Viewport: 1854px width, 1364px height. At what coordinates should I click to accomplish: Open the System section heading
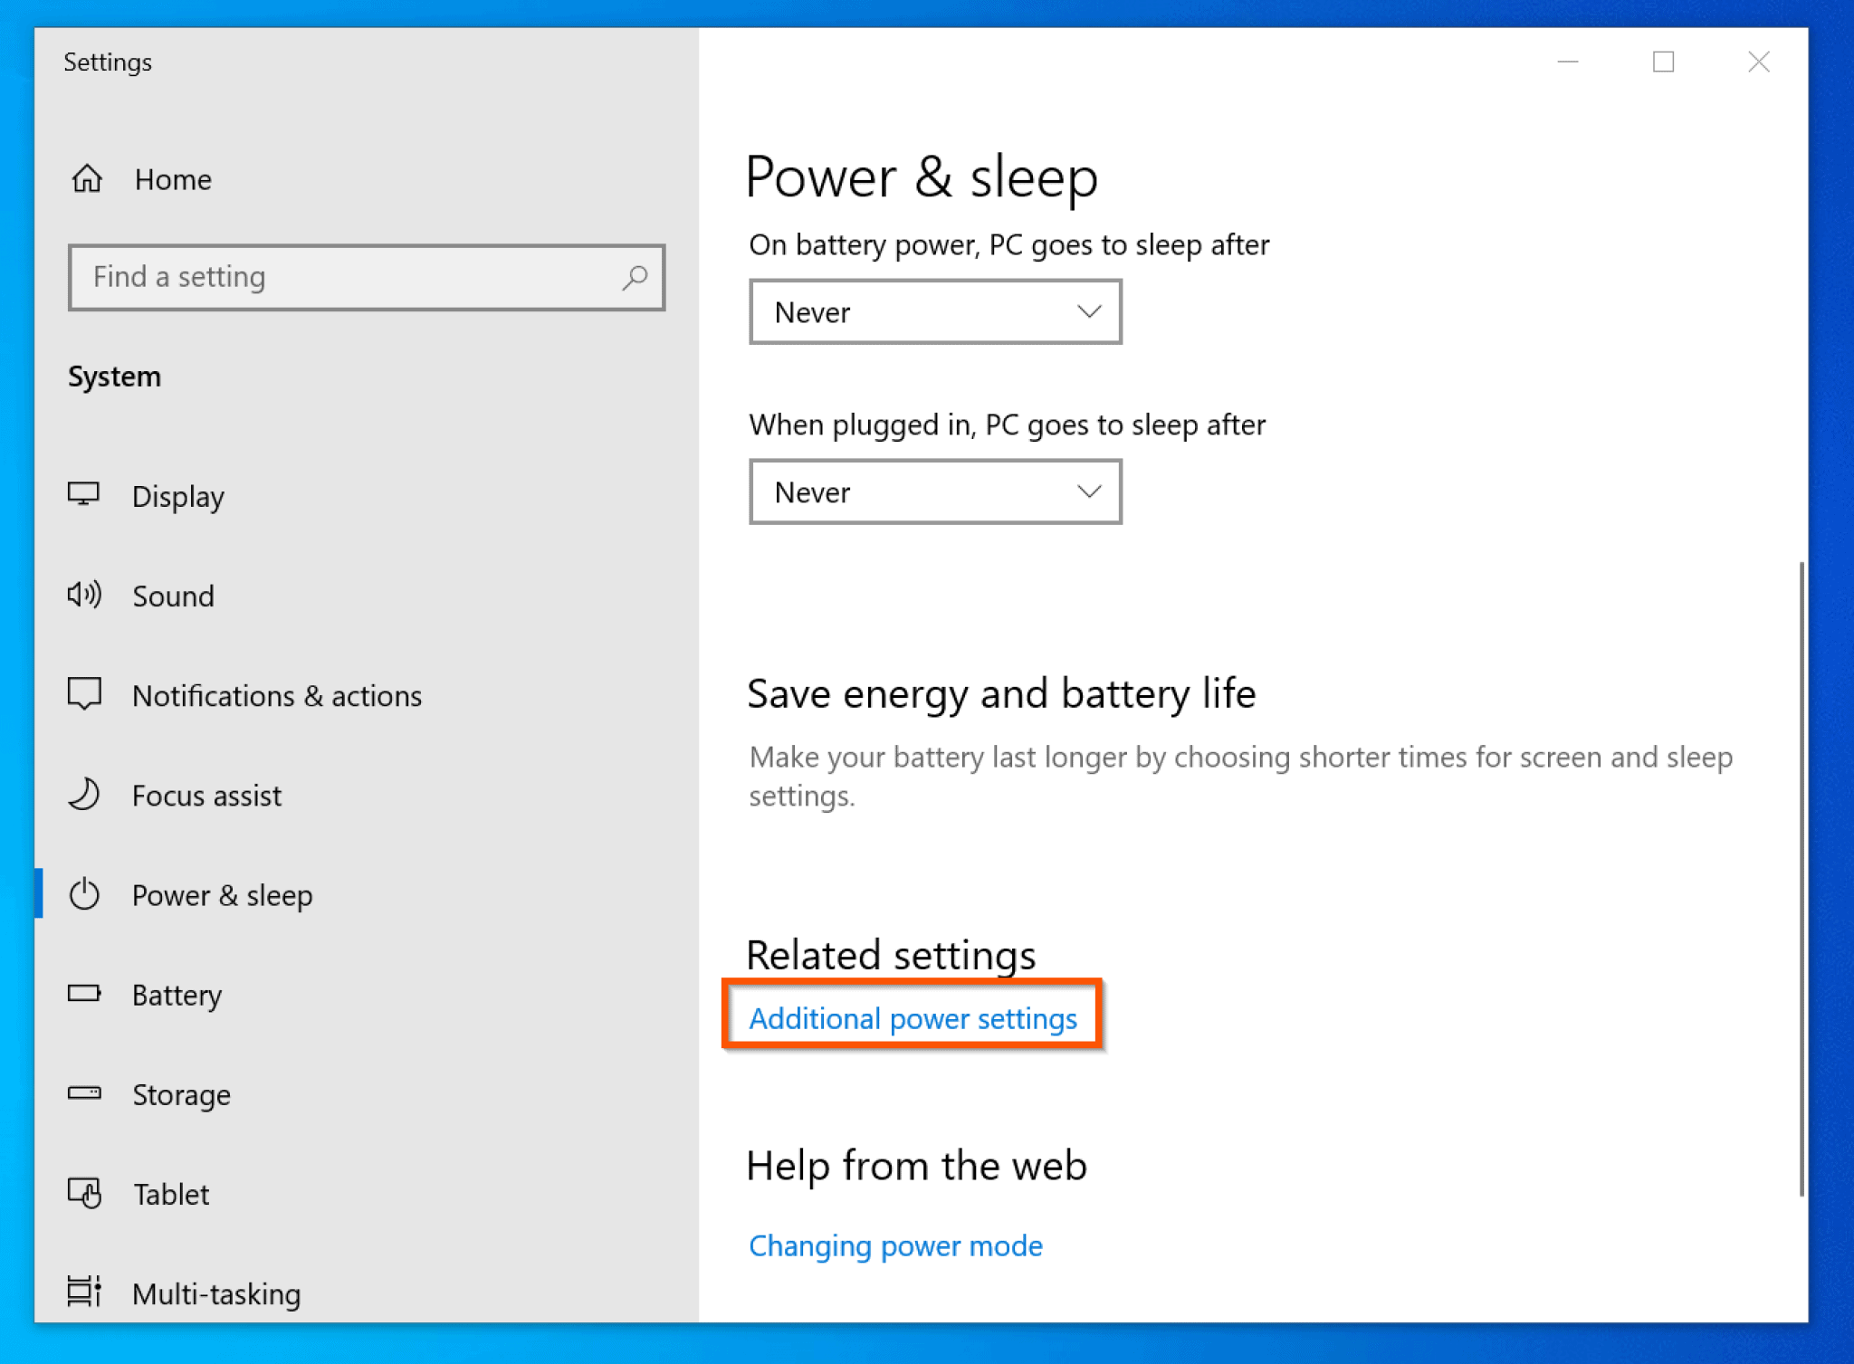coord(114,376)
